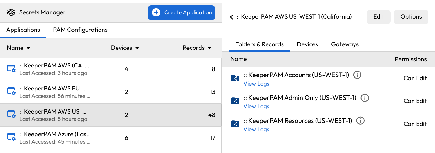Go back using the left chevron arrow
This screenshot has height=153, width=435.
231,17
